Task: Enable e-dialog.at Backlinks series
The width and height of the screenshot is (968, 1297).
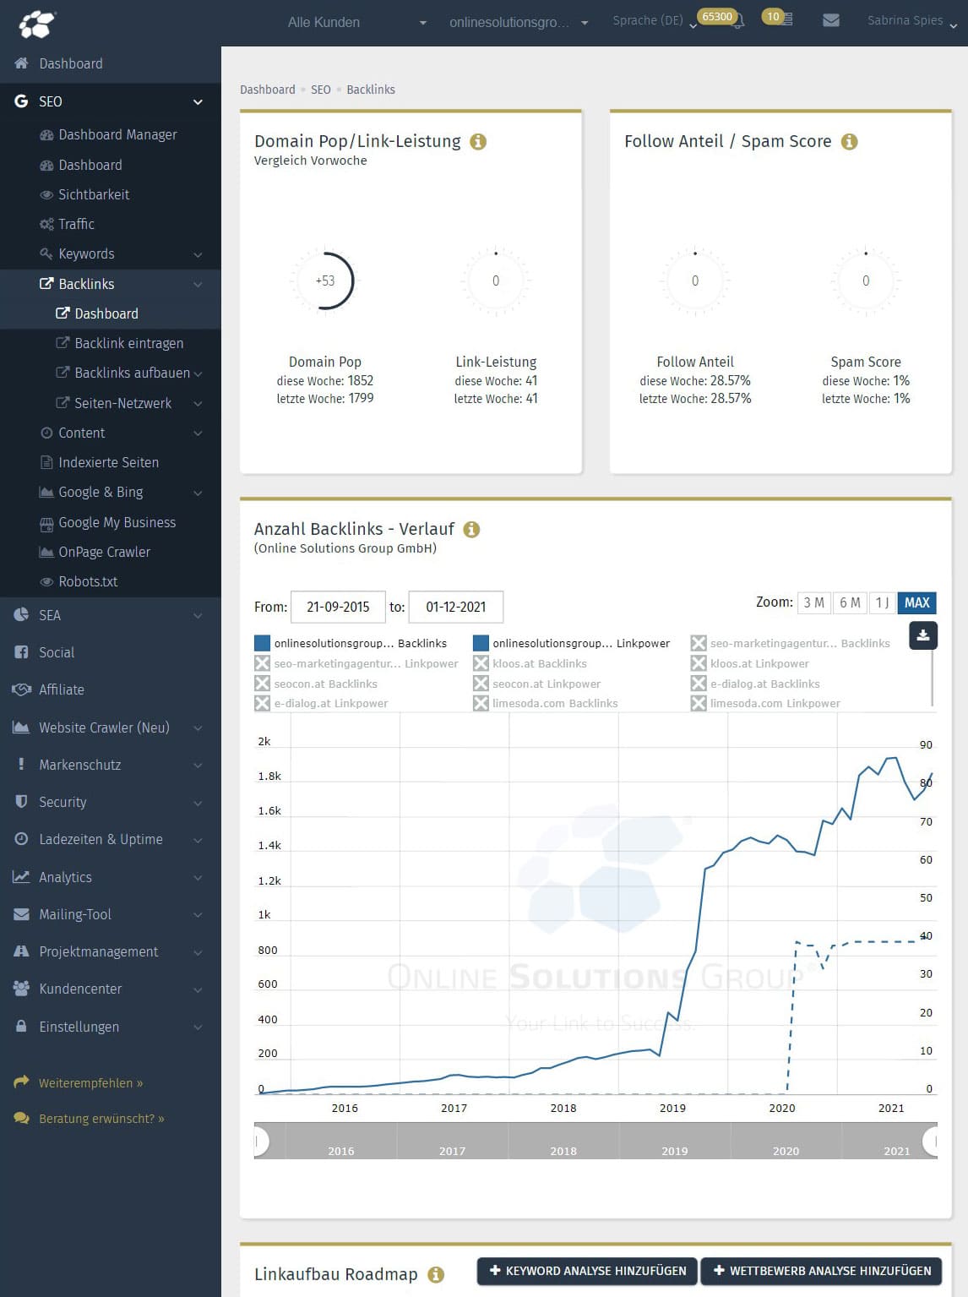Action: tap(755, 684)
